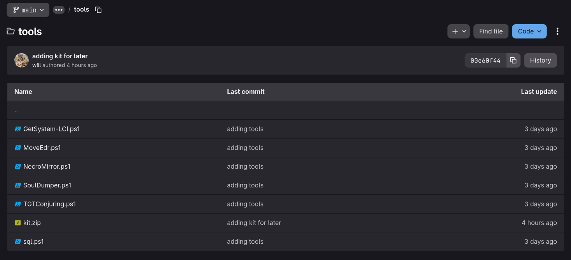This screenshot has height=260, width=571.
Task: Click the zip archive icon for kit.zip
Action: pyautogui.click(x=17, y=223)
